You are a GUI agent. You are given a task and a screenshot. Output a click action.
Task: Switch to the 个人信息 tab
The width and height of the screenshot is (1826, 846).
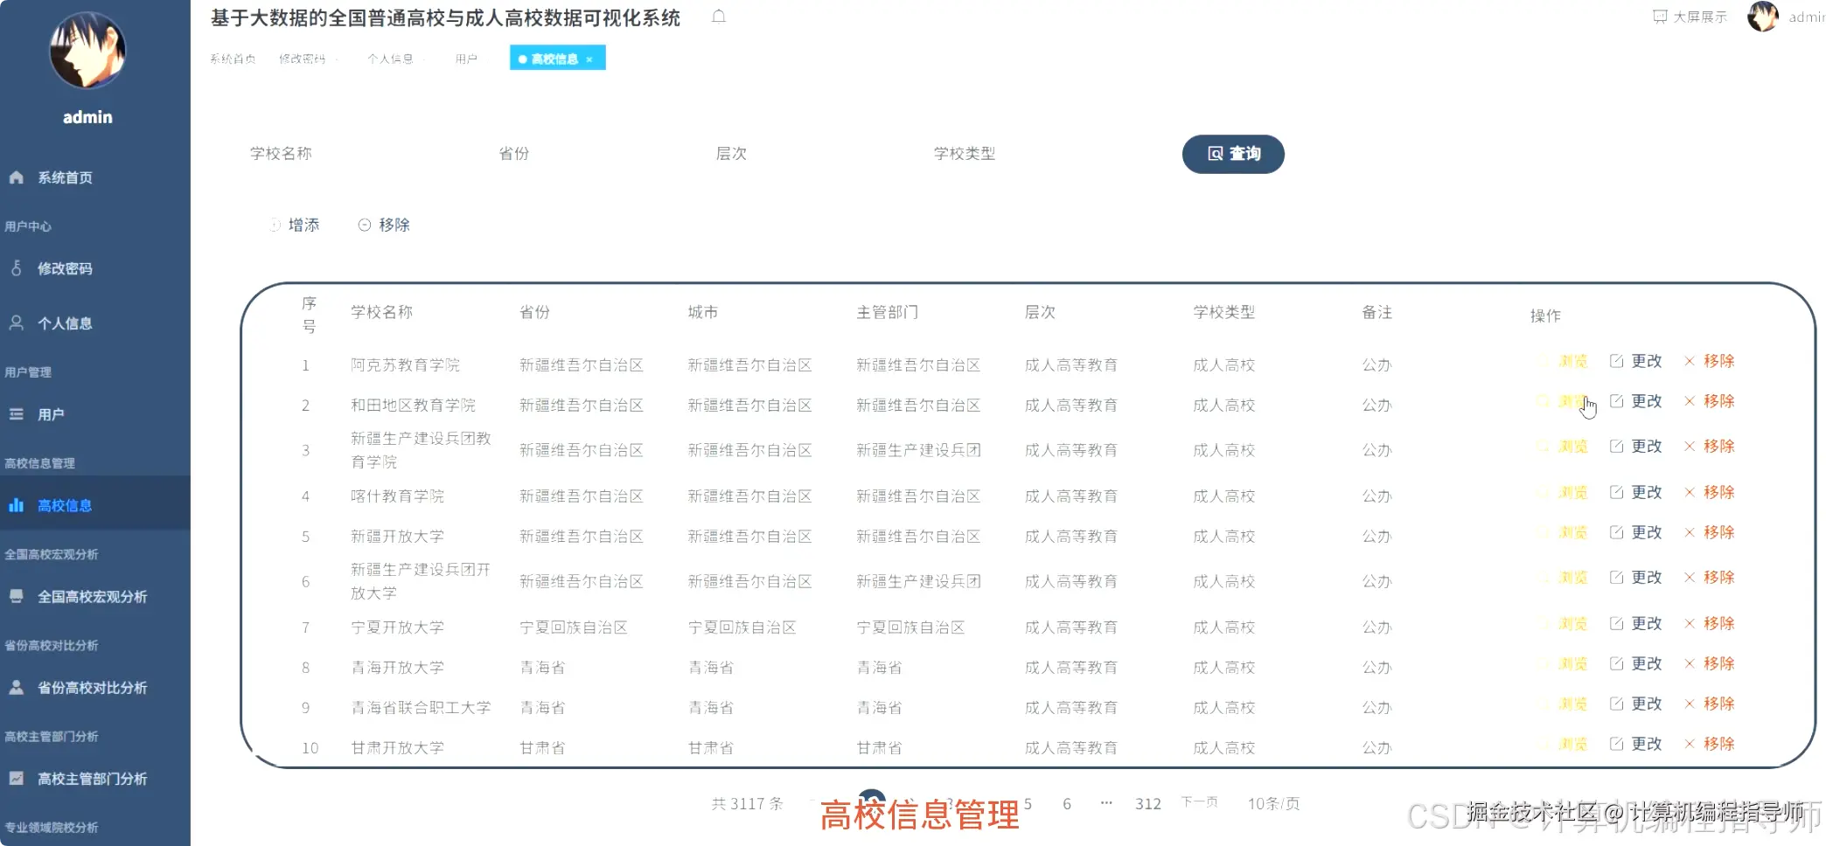pos(390,59)
